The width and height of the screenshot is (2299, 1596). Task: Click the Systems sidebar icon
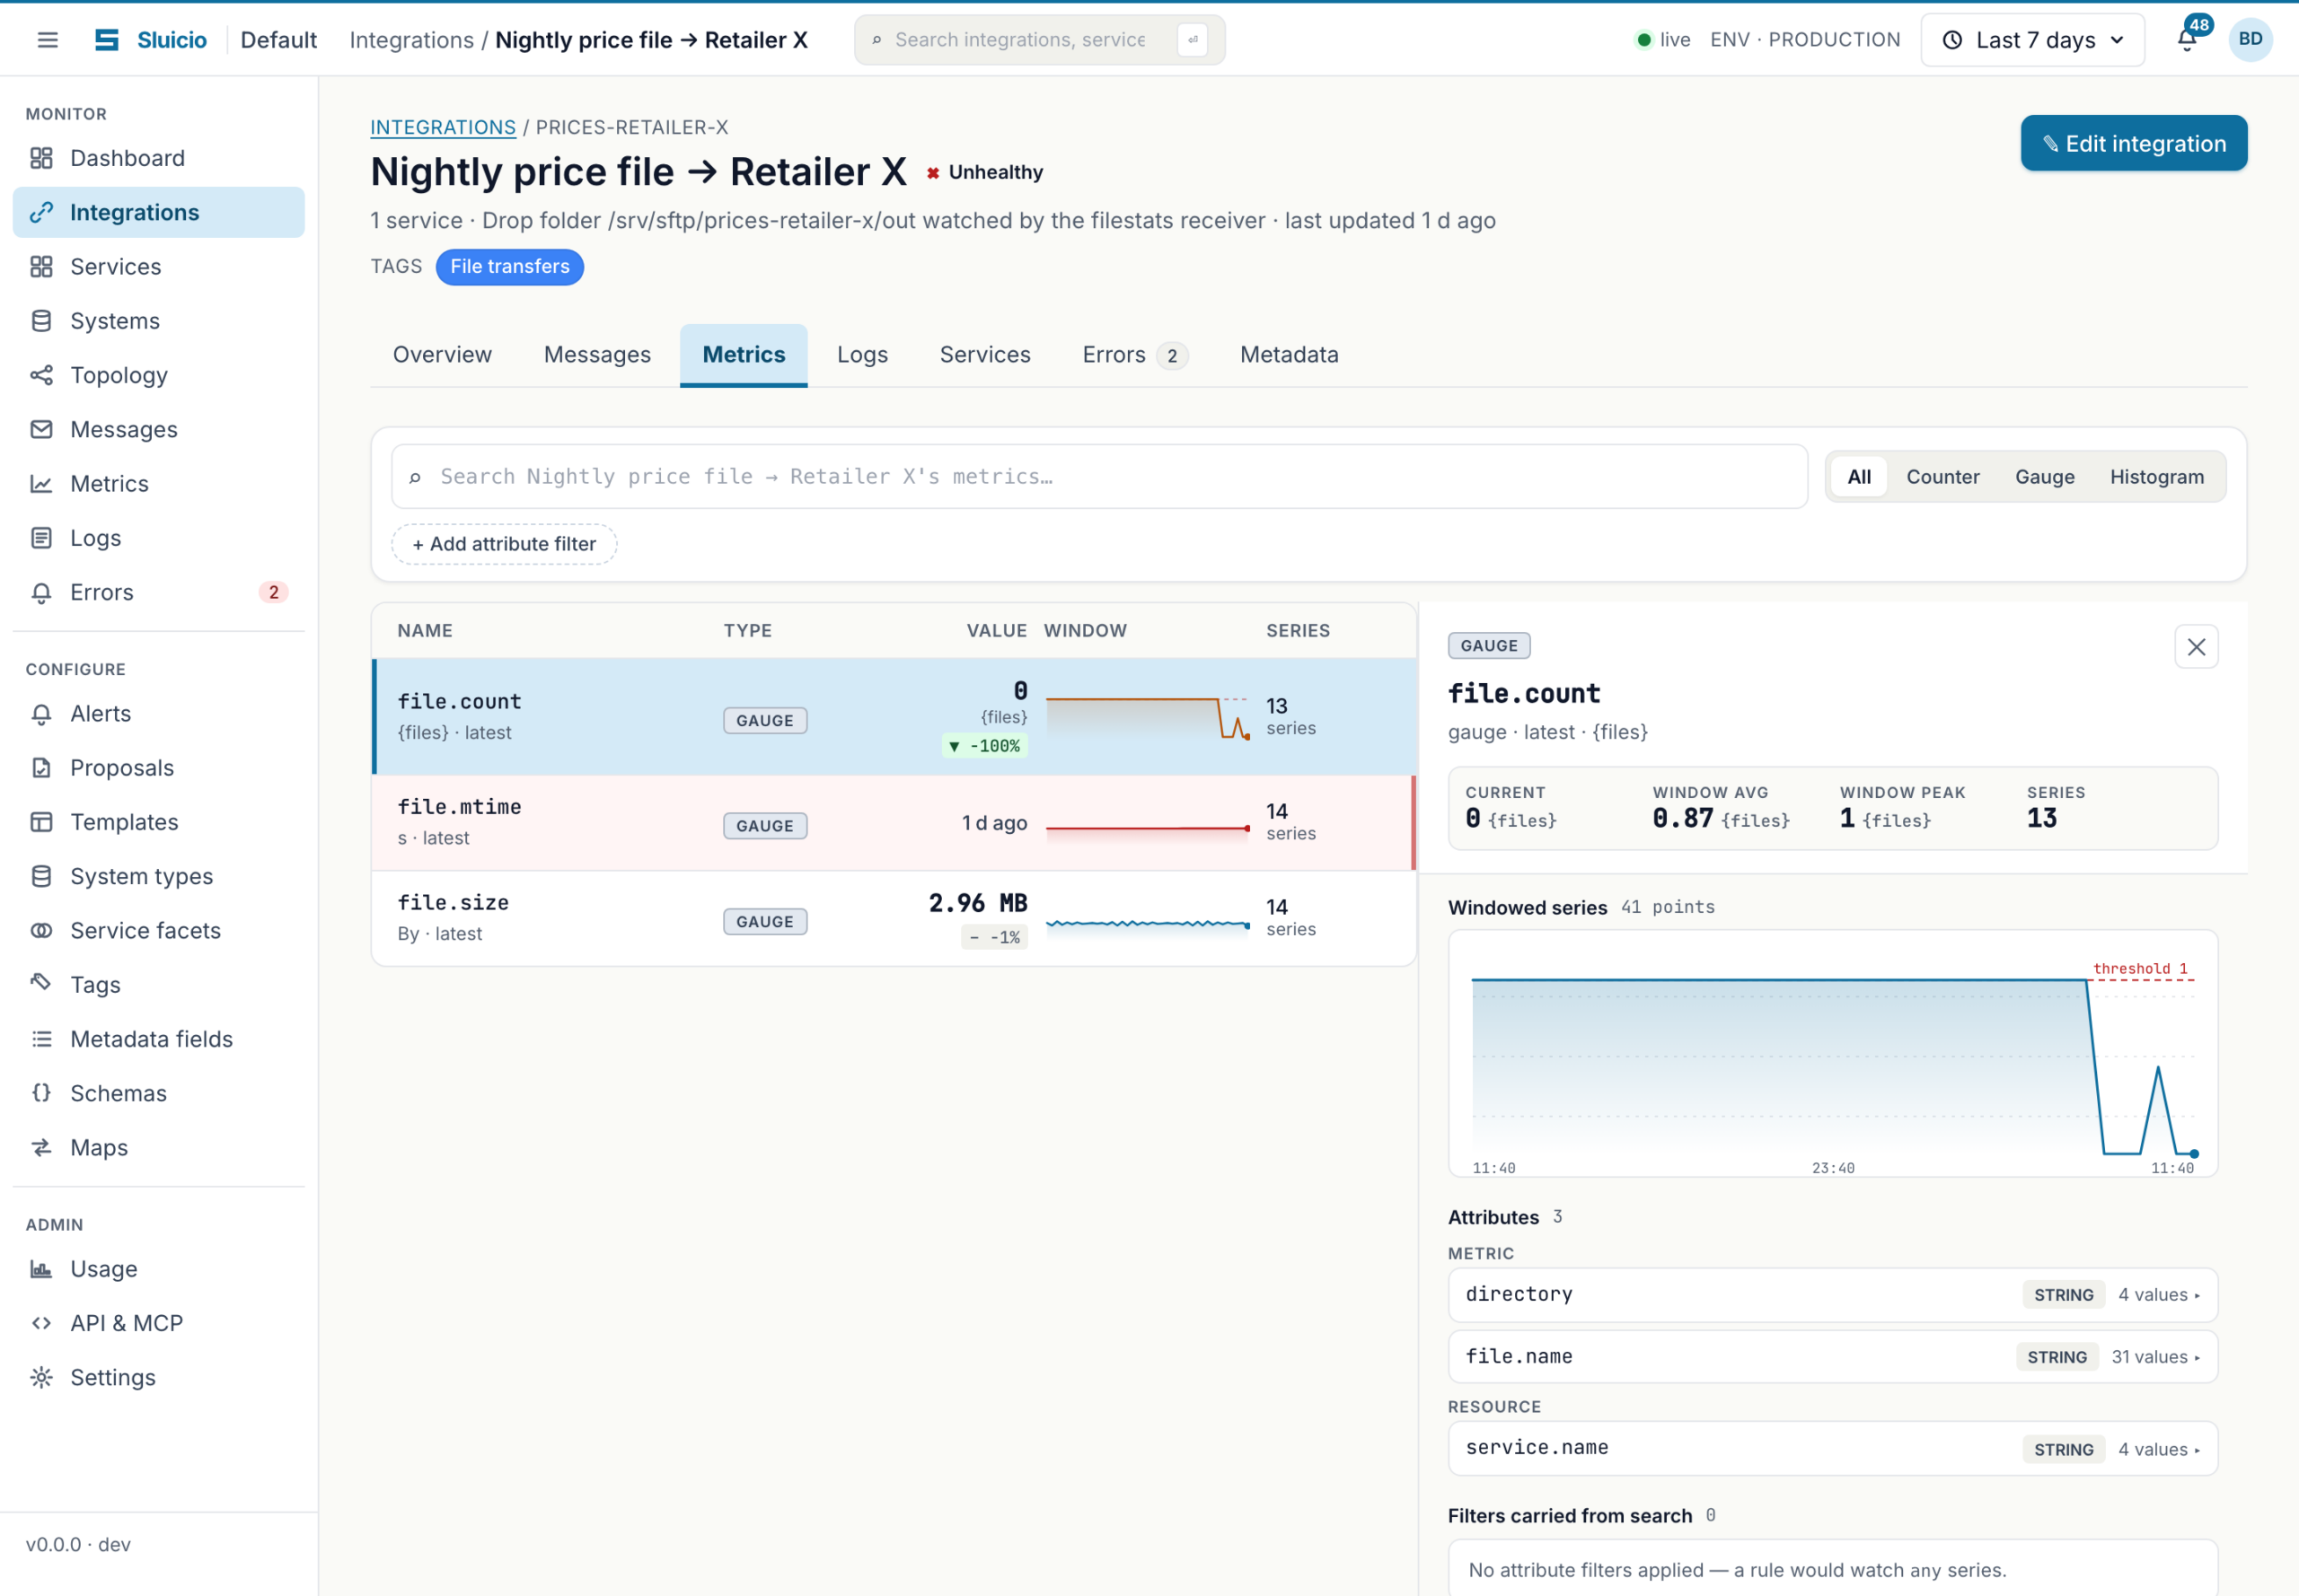(41, 321)
